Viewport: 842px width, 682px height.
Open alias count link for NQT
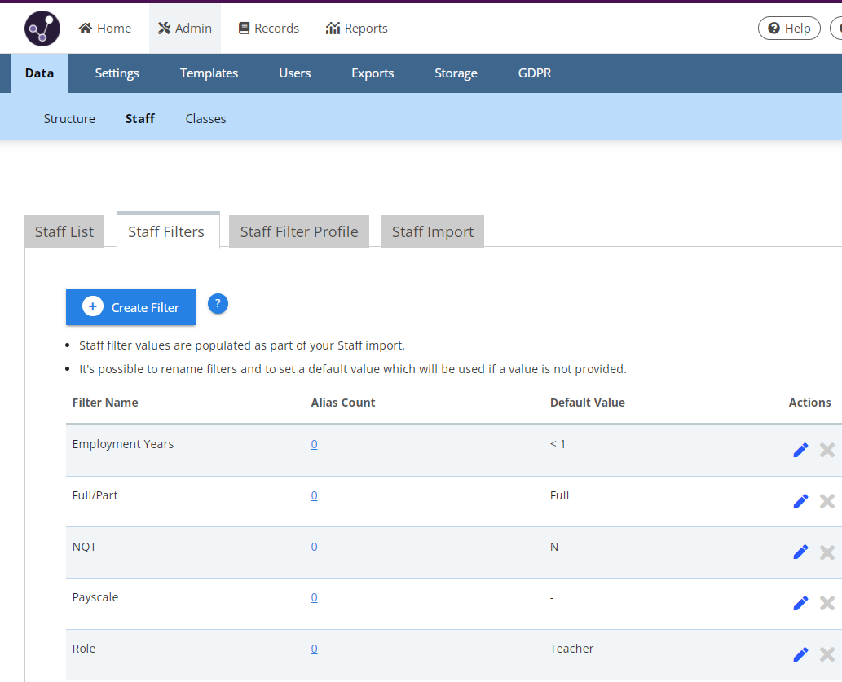pyautogui.click(x=314, y=547)
